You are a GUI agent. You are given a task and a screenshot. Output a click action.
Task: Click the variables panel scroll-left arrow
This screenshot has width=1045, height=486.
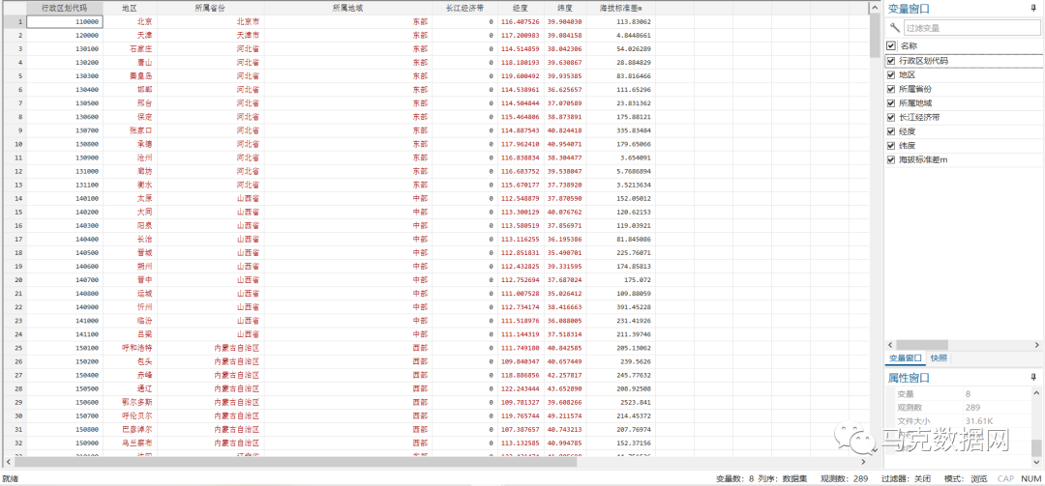coord(890,344)
